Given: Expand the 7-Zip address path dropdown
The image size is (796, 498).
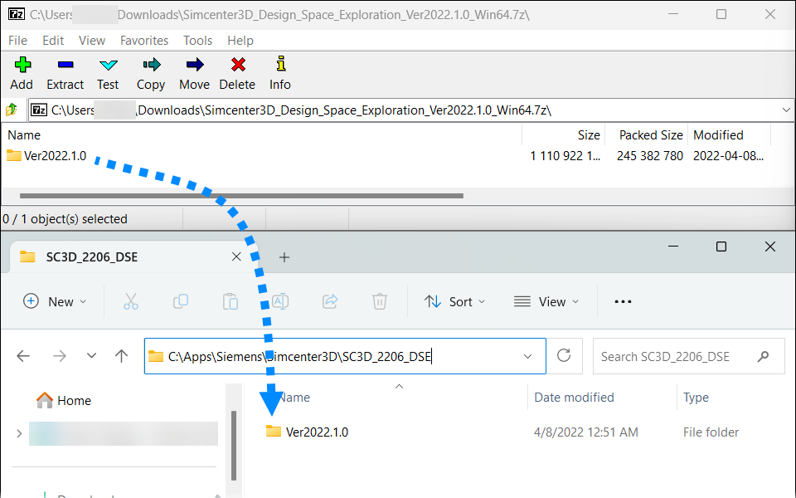Looking at the screenshot, I should coord(785,110).
